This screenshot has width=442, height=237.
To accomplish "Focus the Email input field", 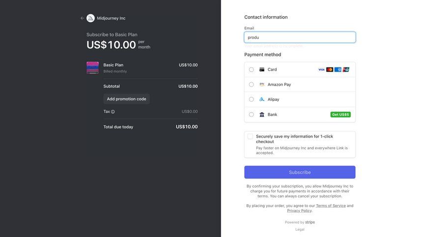I will 300,37.
